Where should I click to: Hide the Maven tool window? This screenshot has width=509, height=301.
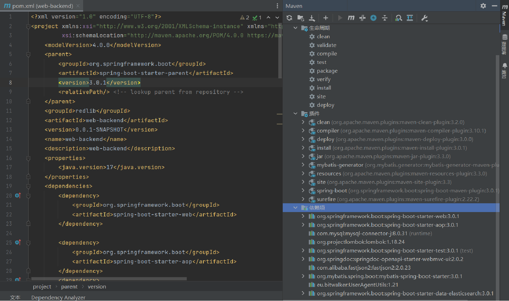point(495,6)
